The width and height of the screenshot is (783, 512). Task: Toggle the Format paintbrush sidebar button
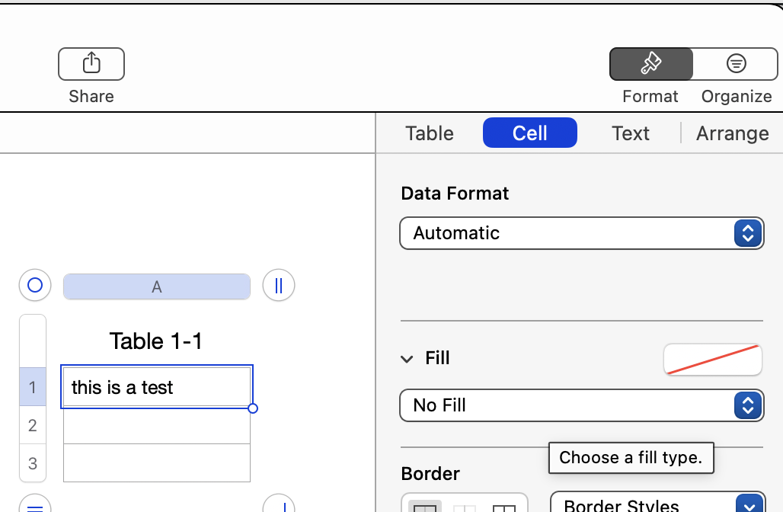click(x=651, y=64)
